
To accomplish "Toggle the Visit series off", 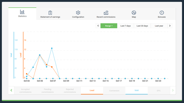I will [136, 90].
